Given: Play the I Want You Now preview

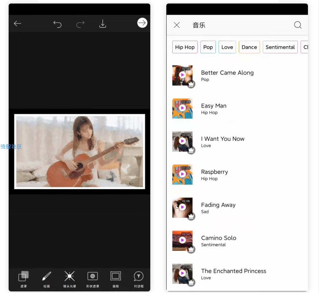Looking at the screenshot, I should (x=182, y=141).
